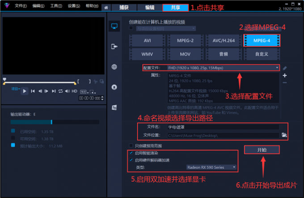Step to the next frame
Screen dimensions: 304x198
click(46, 91)
